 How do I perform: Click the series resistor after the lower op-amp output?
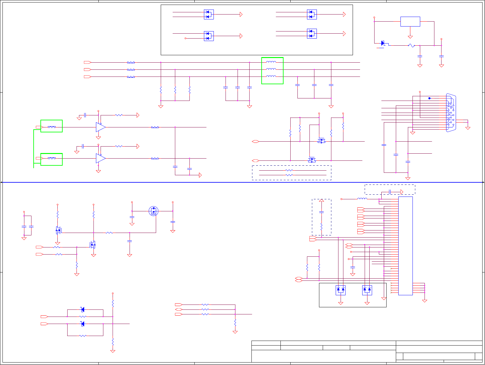(x=155, y=158)
